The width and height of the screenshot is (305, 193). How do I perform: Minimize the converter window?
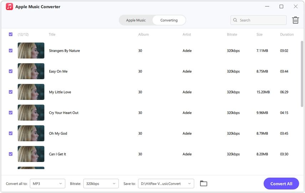(267, 6)
